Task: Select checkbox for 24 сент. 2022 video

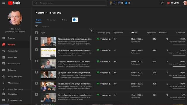Action: (x=37, y=38)
